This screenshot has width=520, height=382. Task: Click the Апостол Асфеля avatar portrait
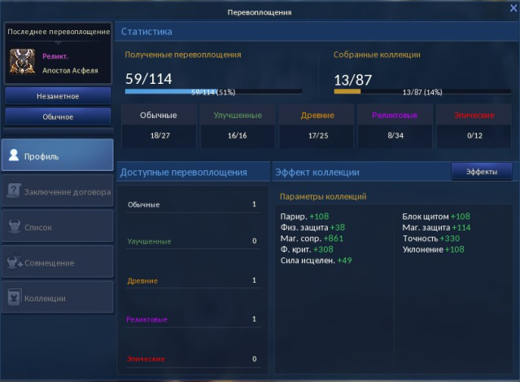pyautogui.click(x=21, y=62)
